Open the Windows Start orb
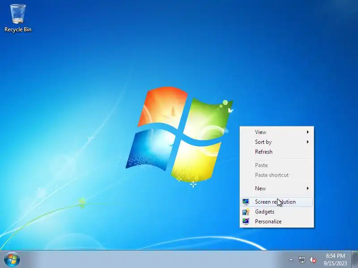358x268 pixels. [12, 260]
